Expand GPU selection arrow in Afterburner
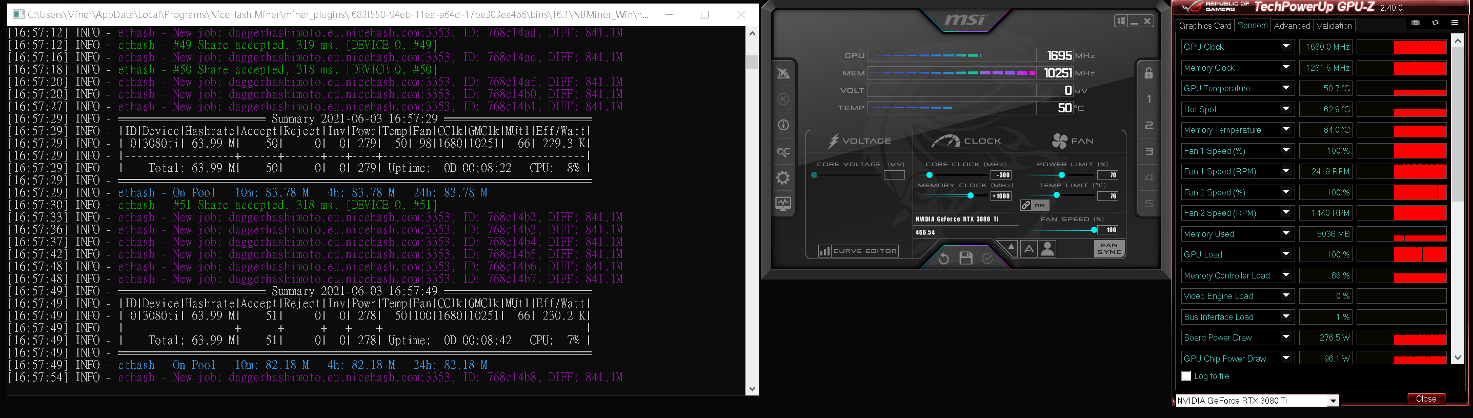This screenshot has height=418, width=1473. point(1011,248)
